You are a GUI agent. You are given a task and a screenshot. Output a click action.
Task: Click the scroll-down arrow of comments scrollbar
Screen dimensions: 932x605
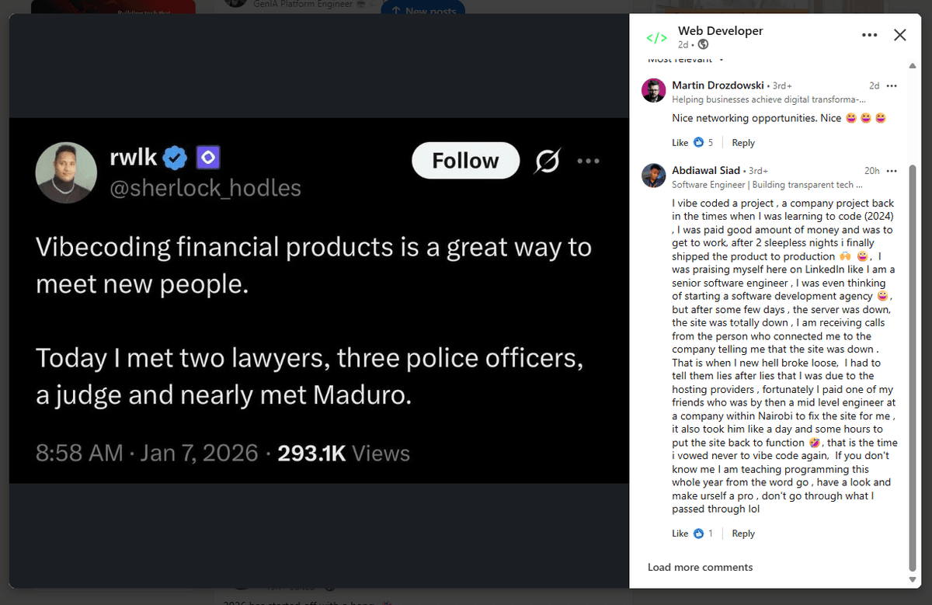pos(913,579)
